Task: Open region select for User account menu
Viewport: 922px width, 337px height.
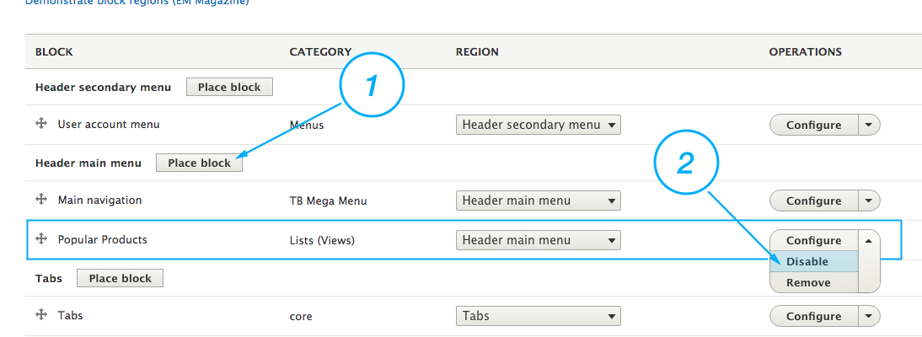Action: (x=538, y=125)
